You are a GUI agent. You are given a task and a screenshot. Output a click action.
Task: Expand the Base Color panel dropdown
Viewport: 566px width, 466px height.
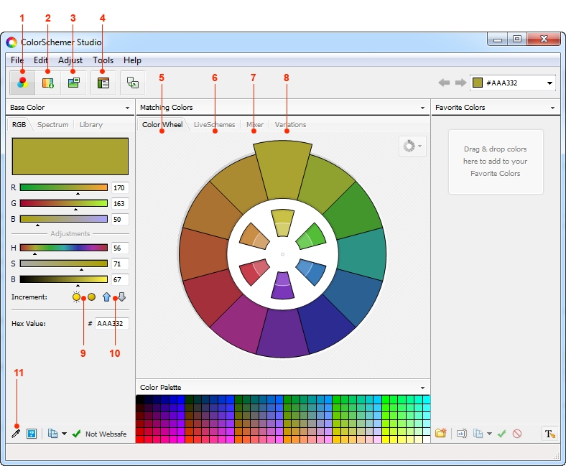[x=127, y=108]
